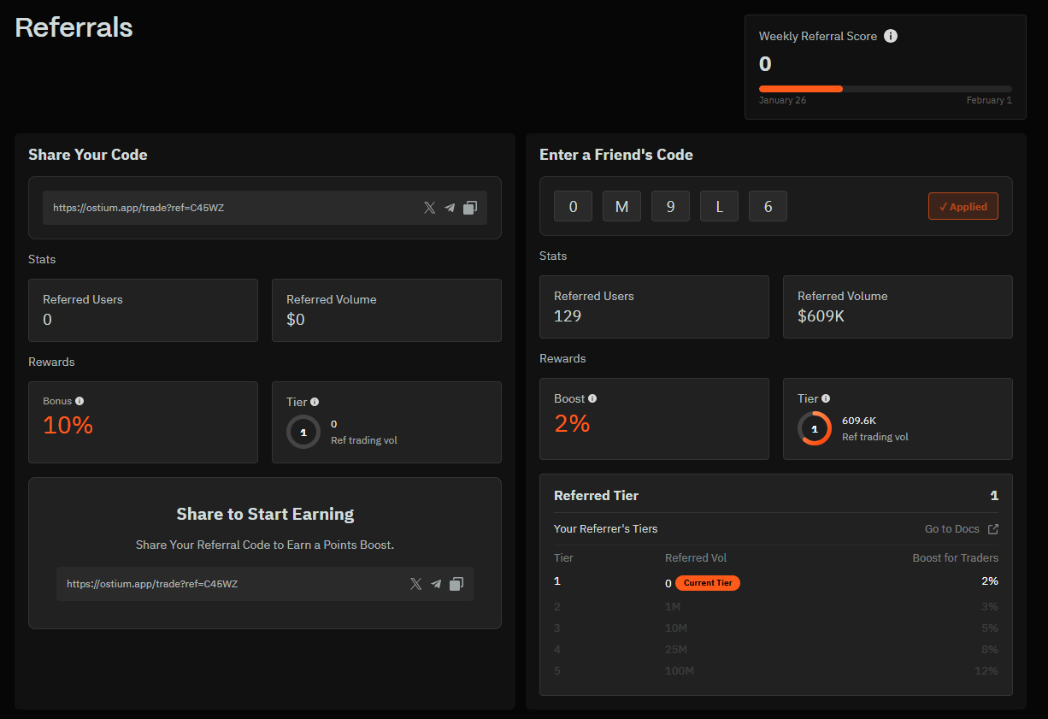Share via Telegram from the Share Your Code box
This screenshot has width=1048, height=719.
(x=450, y=208)
